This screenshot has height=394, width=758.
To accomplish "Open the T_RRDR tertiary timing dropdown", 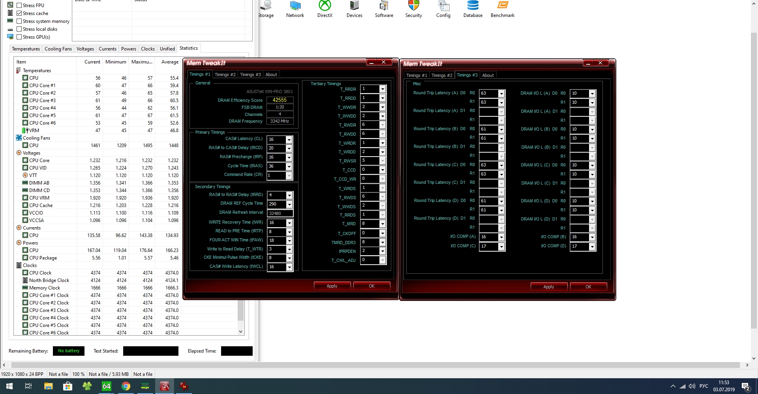I will pos(382,89).
